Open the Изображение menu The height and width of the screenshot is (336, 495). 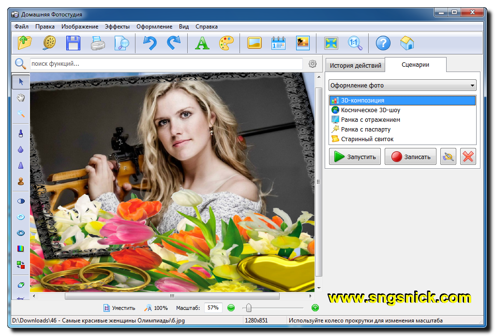[80, 27]
